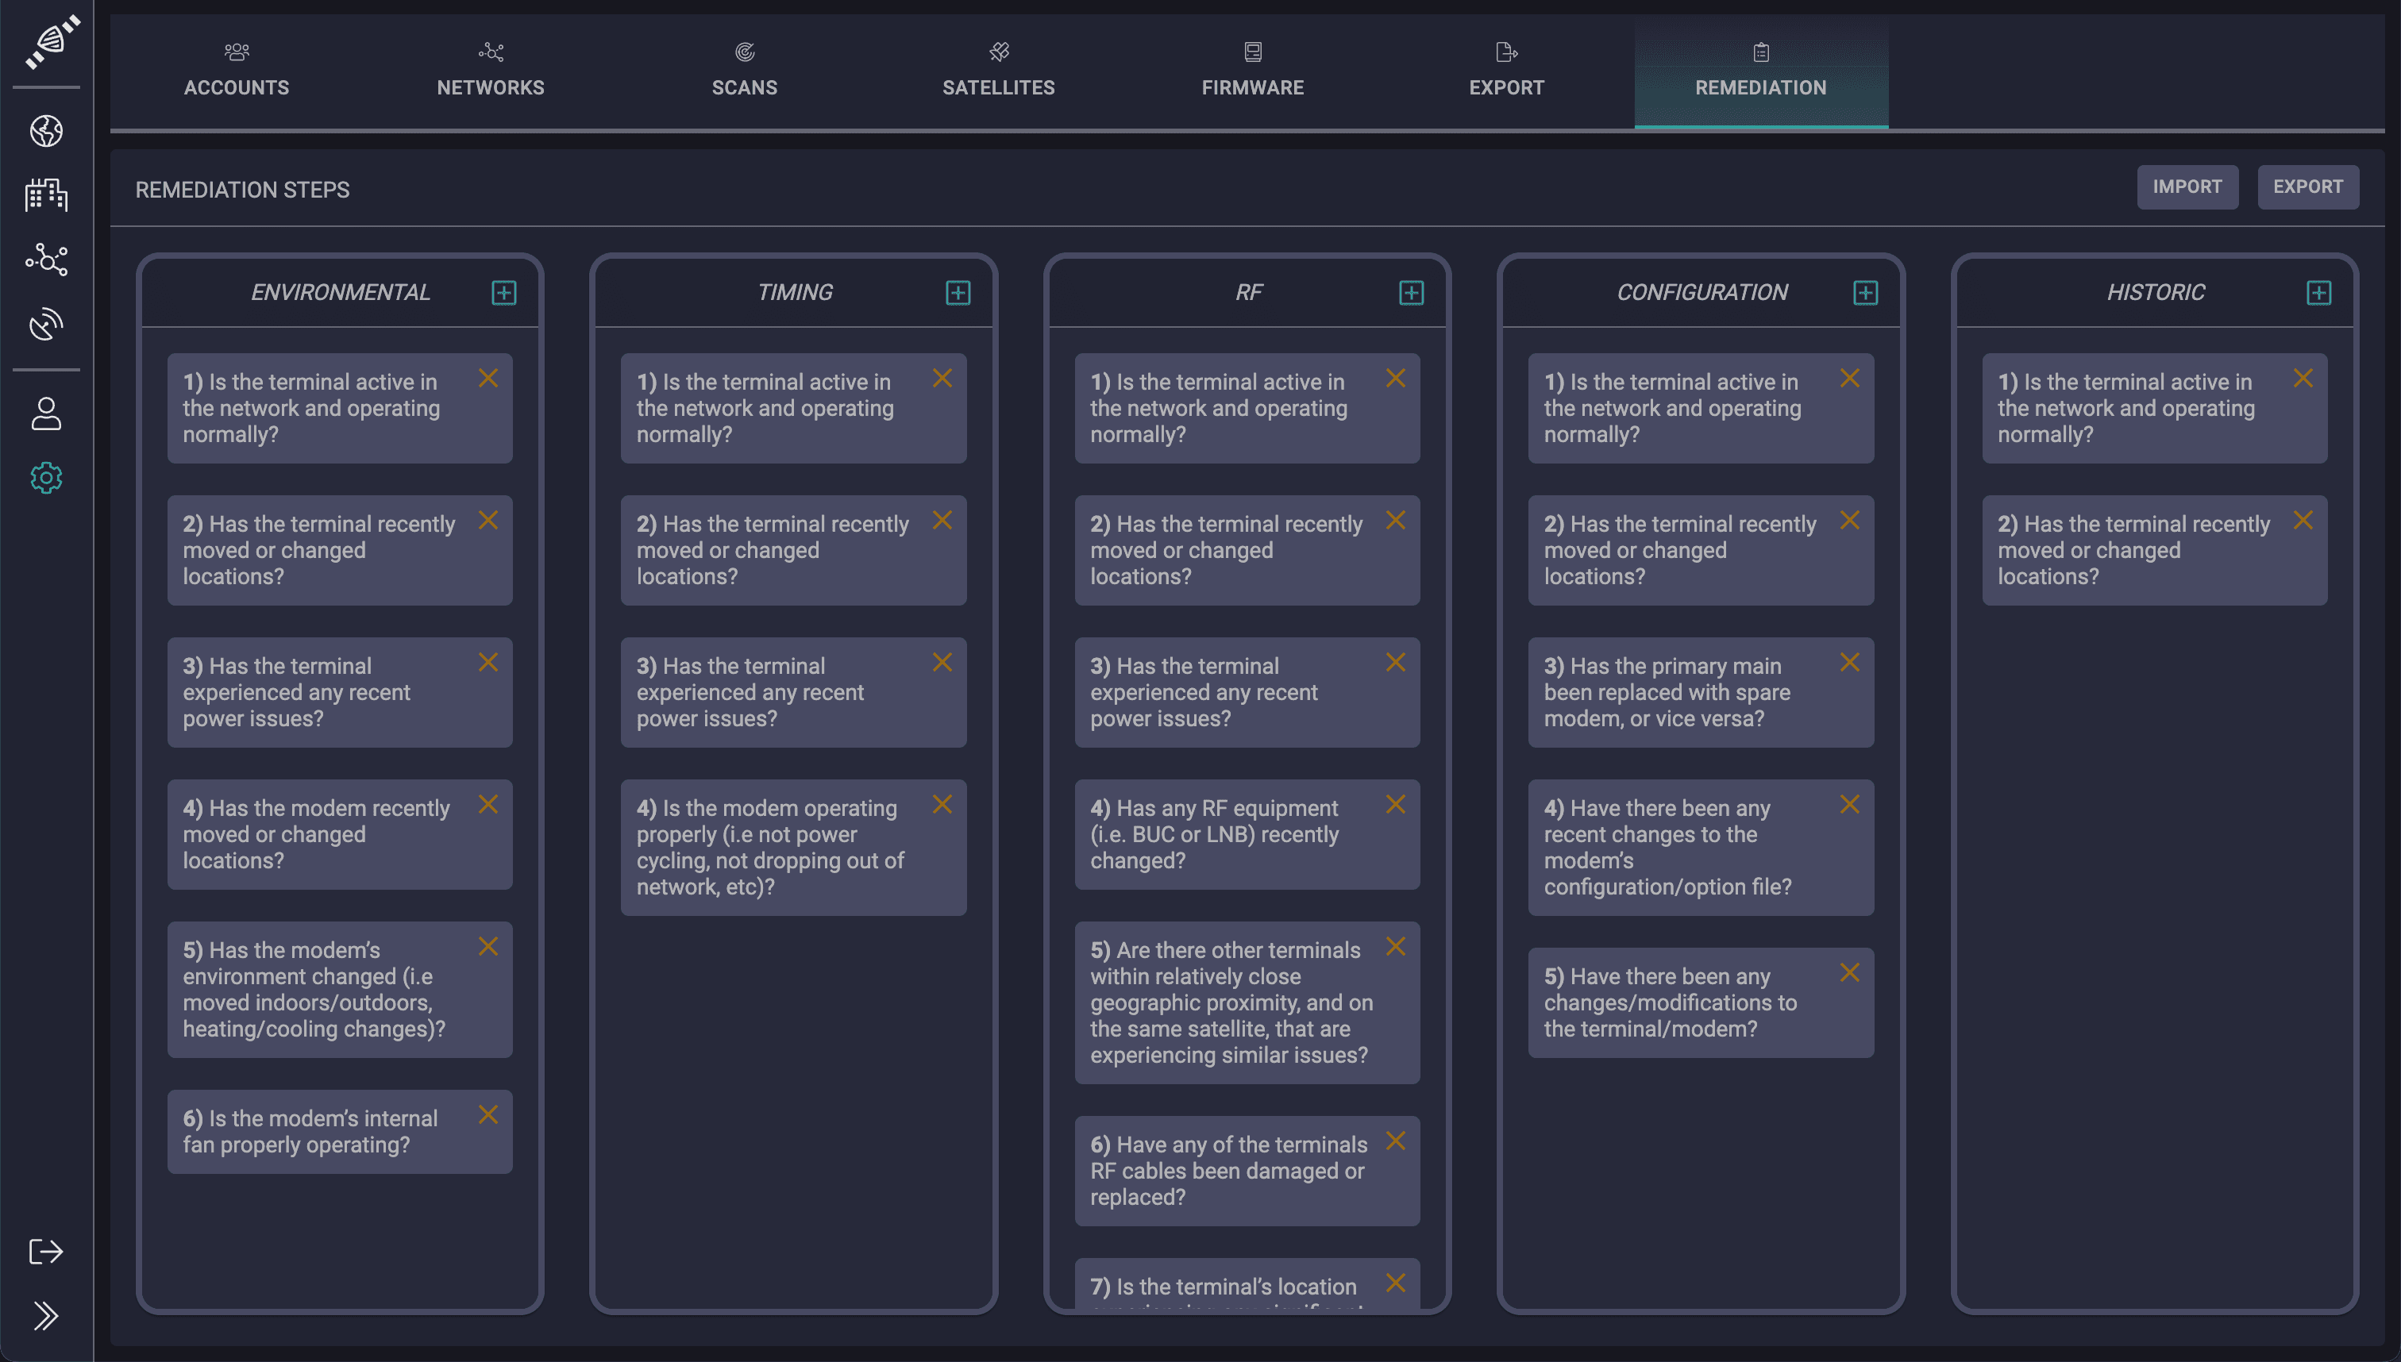This screenshot has width=2401, height=1362.
Task: Click the settings gear sidebar icon
Action: tap(46, 478)
